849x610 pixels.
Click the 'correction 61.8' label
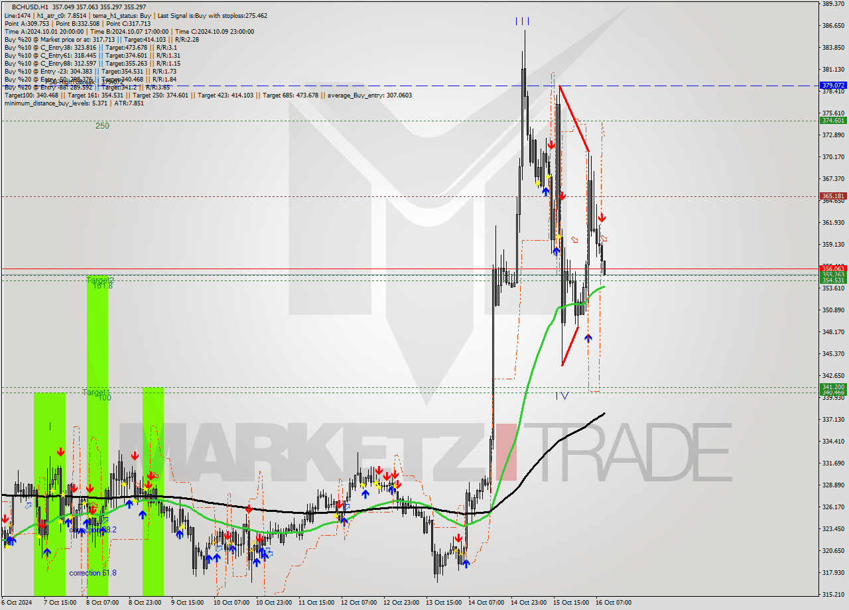click(93, 572)
